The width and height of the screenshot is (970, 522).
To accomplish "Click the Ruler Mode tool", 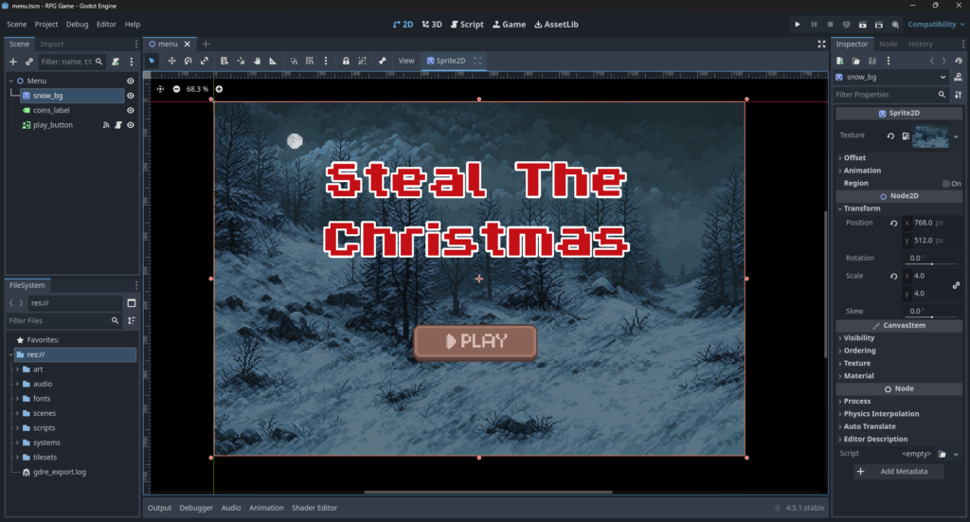I will pyautogui.click(x=274, y=61).
